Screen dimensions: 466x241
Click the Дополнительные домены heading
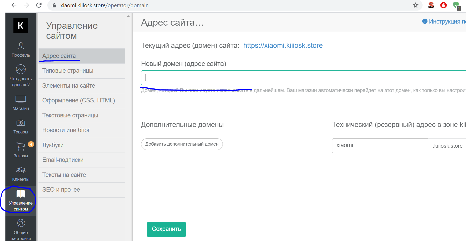point(182,125)
